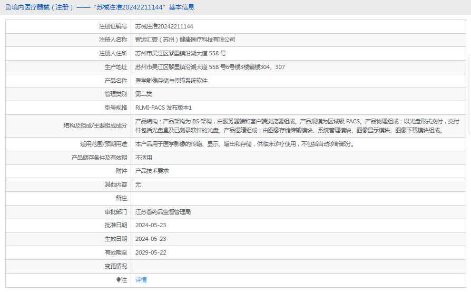
Task: Click the 附件 row label
Action: pyautogui.click(x=121, y=171)
